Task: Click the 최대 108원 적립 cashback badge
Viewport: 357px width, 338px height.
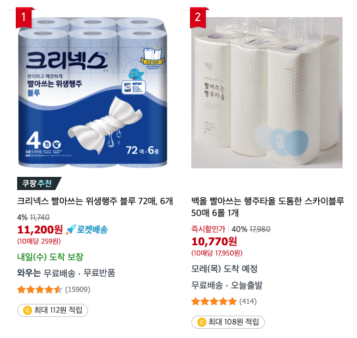Action: [x=228, y=322]
